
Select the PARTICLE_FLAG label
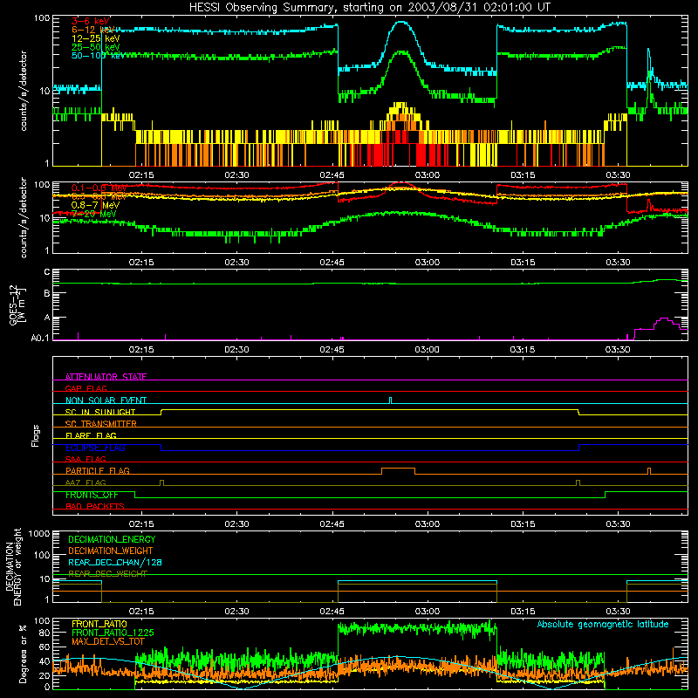pyautogui.click(x=98, y=470)
